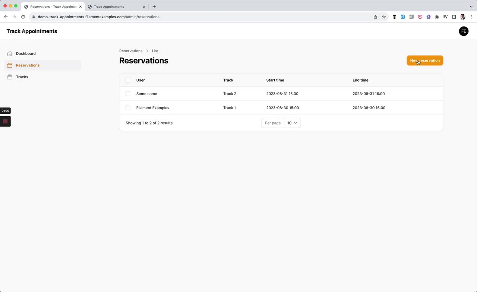Image resolution: width=477 pixels, height=292 pixels.
Task: Open Reservations in the sidebar menu
Action: pyautogui.click(x=28, y=65)
